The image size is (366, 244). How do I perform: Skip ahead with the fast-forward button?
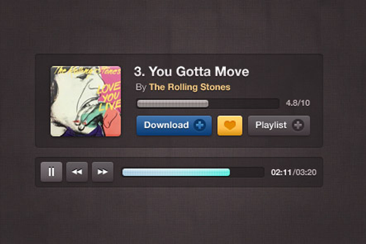coord(102,172)
